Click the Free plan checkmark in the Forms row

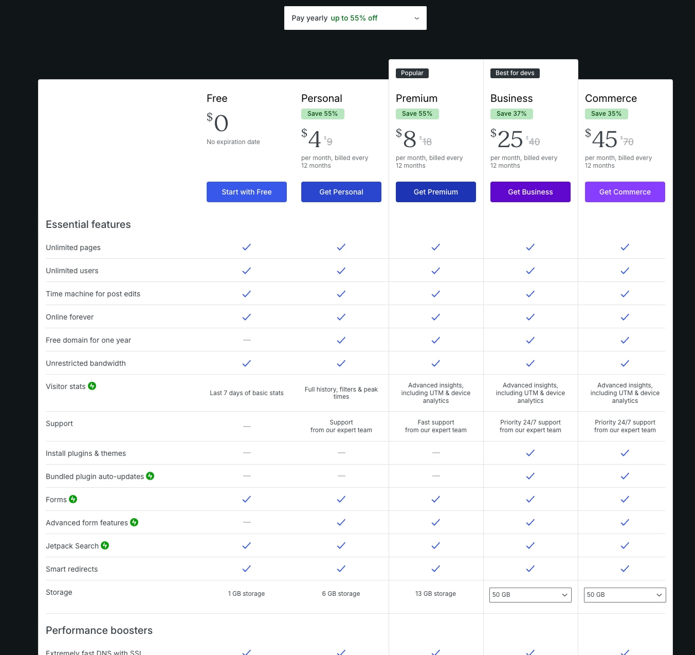click(247, 499)
